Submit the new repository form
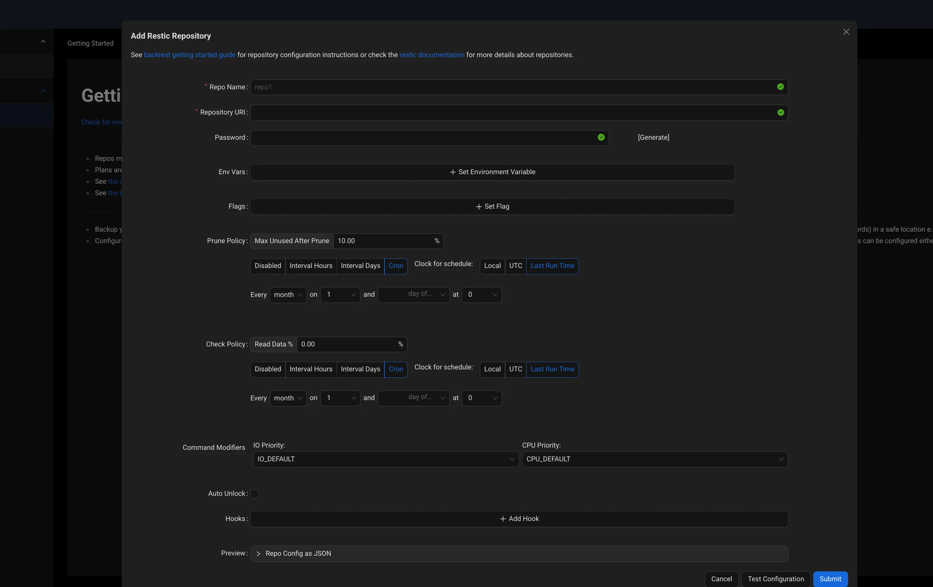 tap(830, 579)
